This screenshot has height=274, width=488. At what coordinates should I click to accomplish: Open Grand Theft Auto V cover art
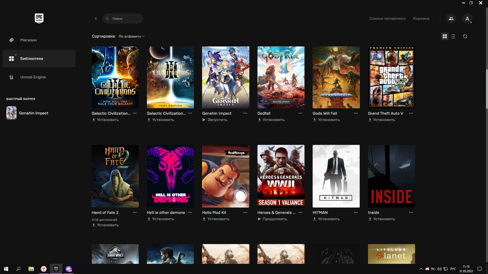pos(391,77)
